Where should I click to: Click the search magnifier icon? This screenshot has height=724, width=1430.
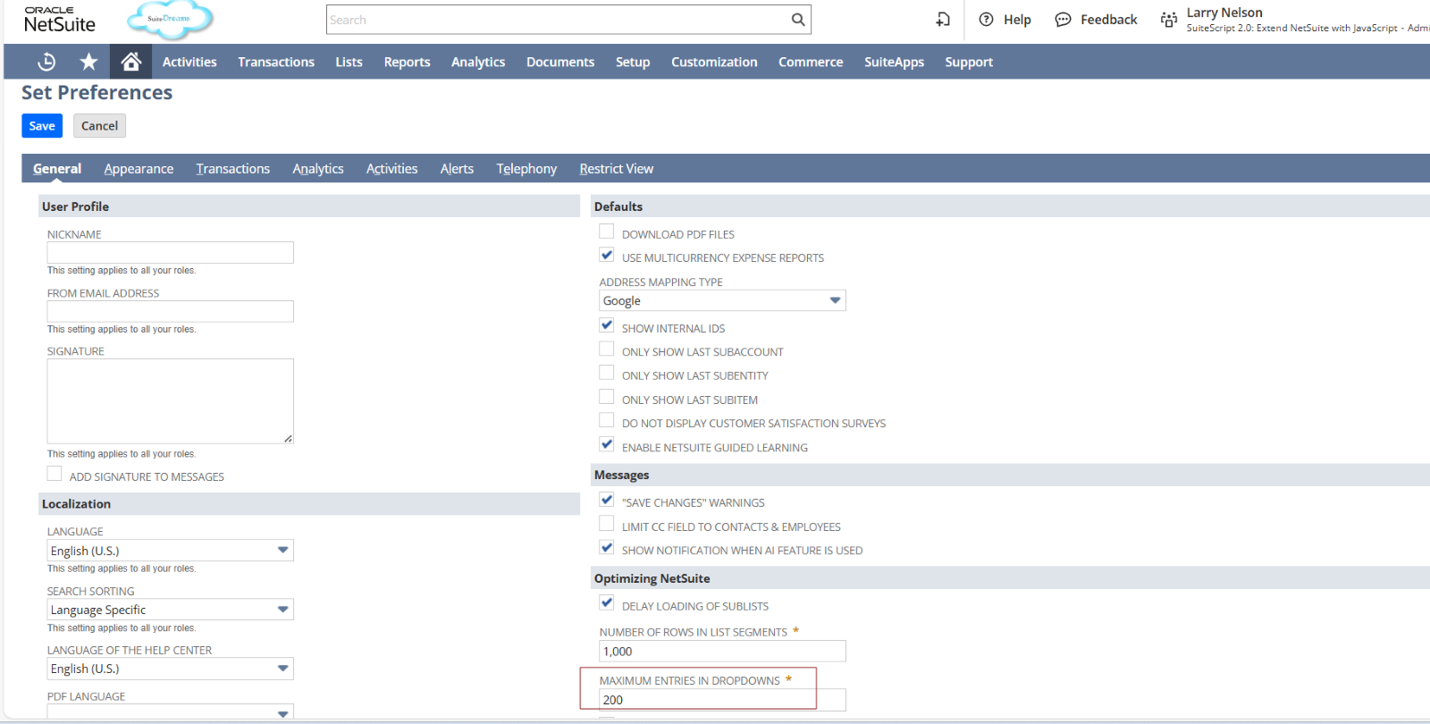(798, 20)
